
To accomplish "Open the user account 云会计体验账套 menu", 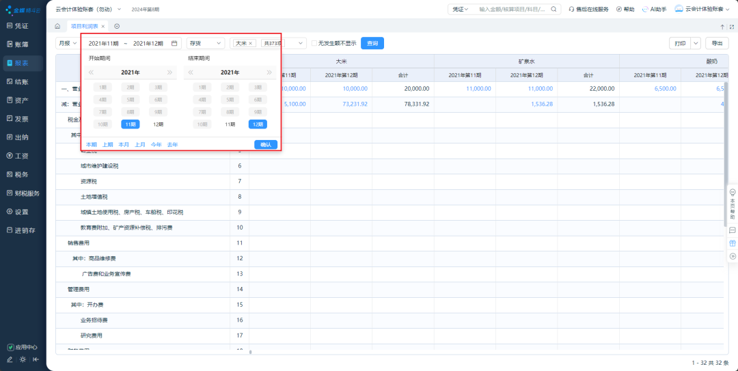I will point(704,9).
